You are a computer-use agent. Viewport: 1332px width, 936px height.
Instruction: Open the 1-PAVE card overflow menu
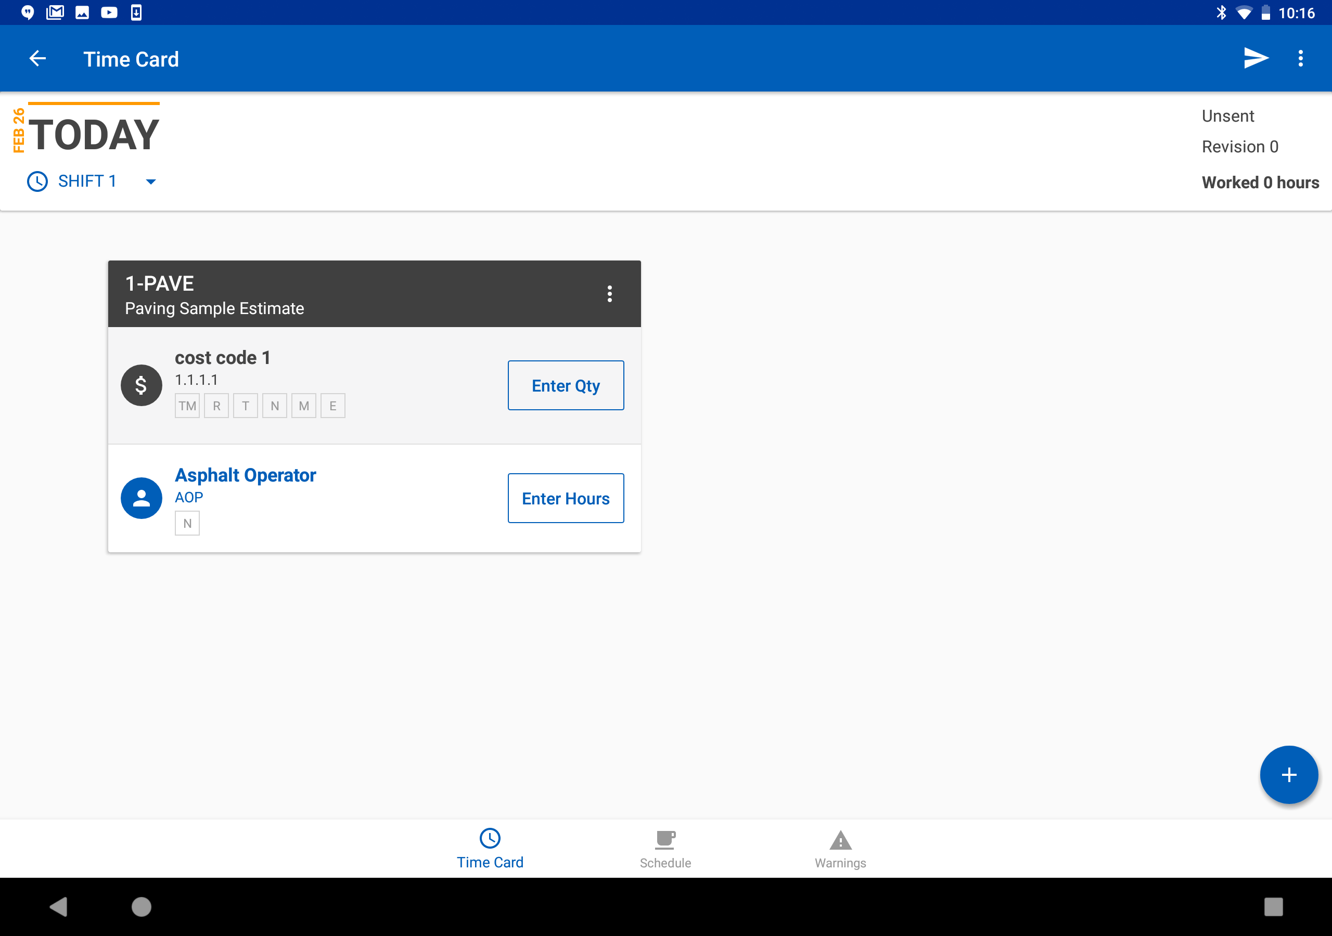[609, 293]
